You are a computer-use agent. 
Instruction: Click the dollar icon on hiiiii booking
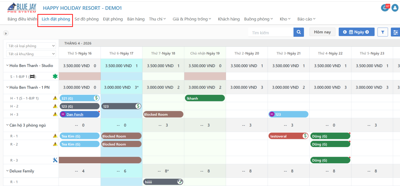pos(180,182)
